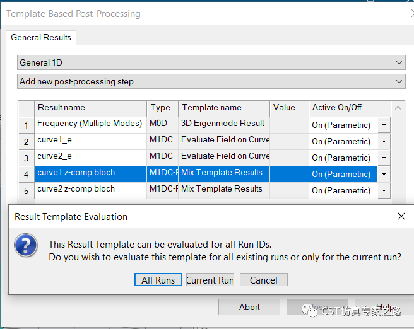Expand Add new post-processing step dropdown

point(211,81)
